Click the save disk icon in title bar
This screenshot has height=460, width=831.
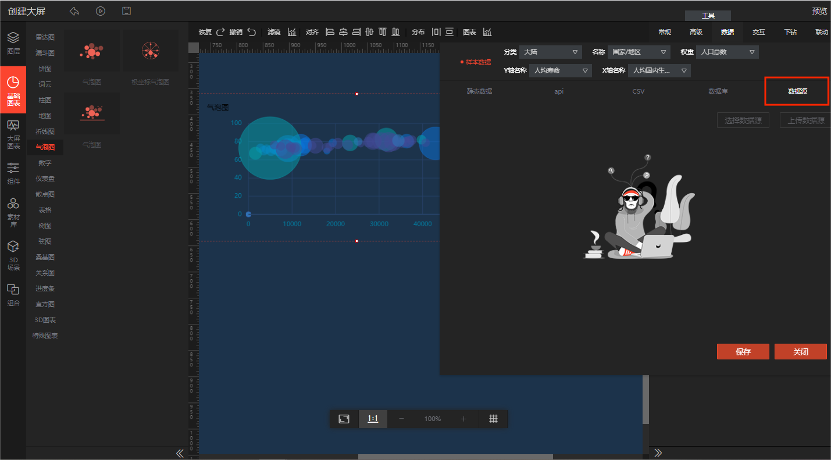click(126, 11)
